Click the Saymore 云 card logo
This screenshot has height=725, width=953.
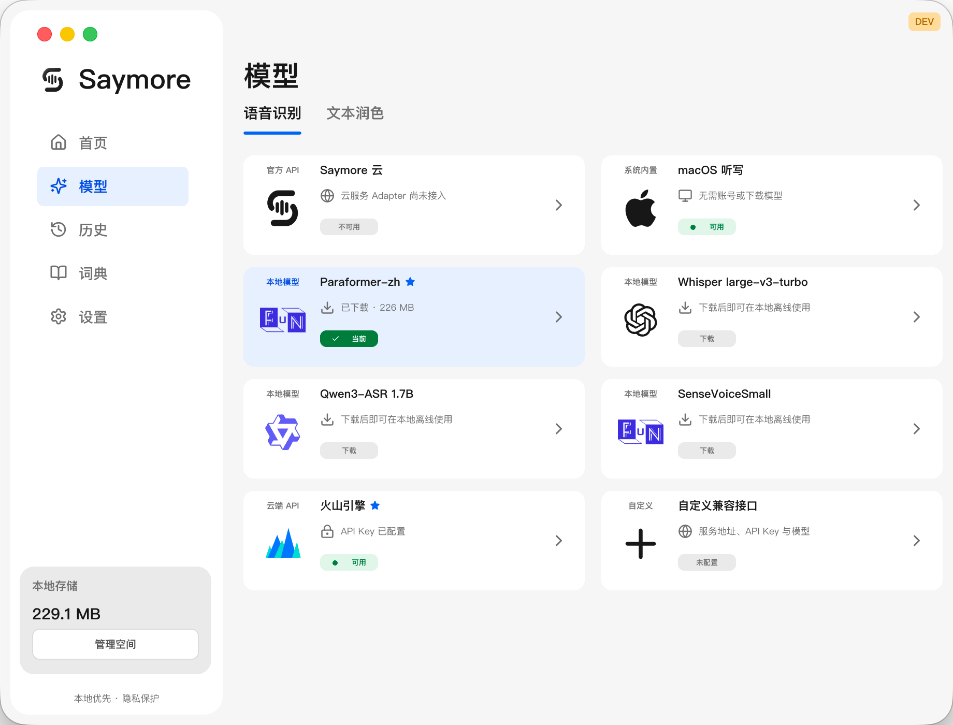coord(283,208)
